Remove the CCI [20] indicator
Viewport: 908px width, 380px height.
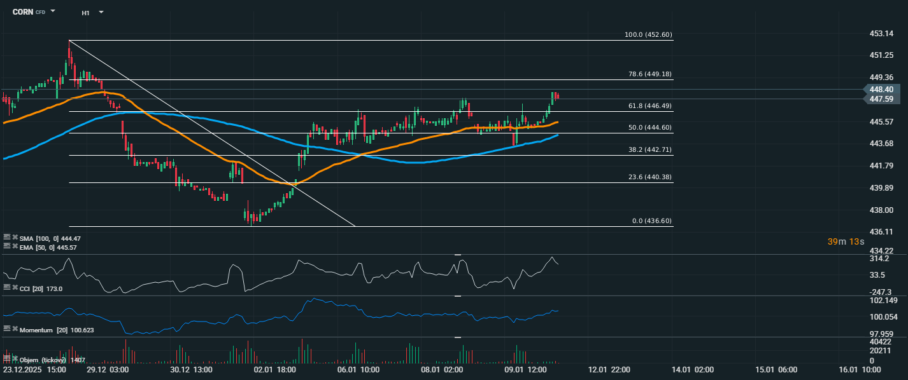tap(15, 288)
